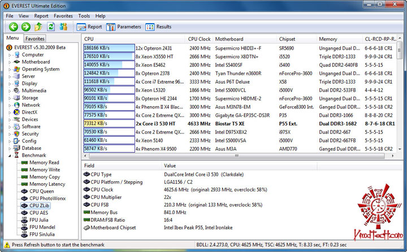Screen dimensions: 407x252
Task: Sort by the CPU Clock column header
Action: (199, 39)
